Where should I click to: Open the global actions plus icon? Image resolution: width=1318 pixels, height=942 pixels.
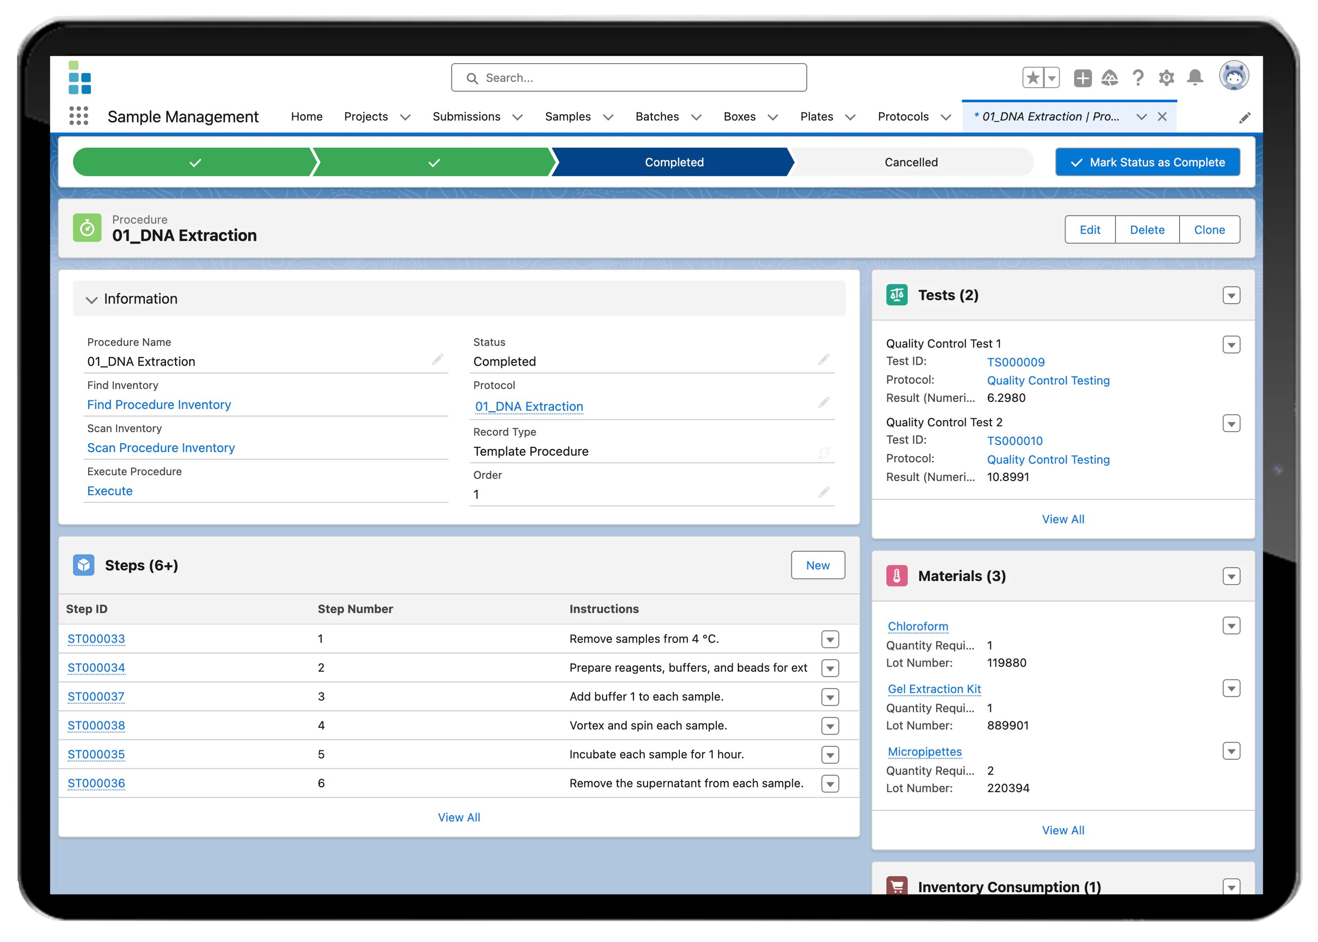(1082, 78)
